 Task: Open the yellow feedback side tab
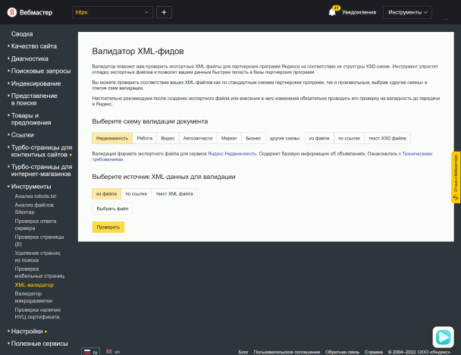point(456,177)
